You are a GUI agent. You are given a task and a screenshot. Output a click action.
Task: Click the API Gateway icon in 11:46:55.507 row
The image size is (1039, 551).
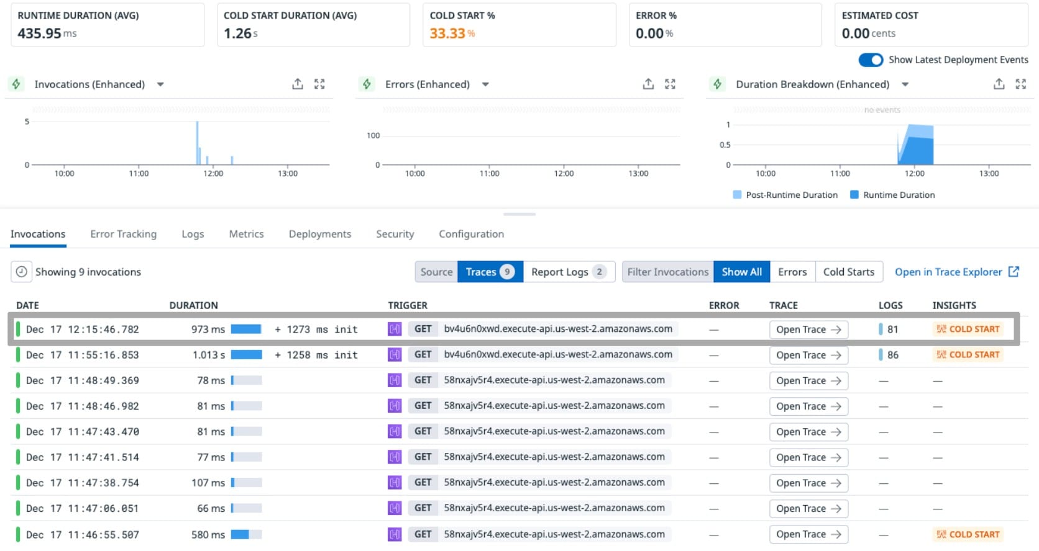395,534
